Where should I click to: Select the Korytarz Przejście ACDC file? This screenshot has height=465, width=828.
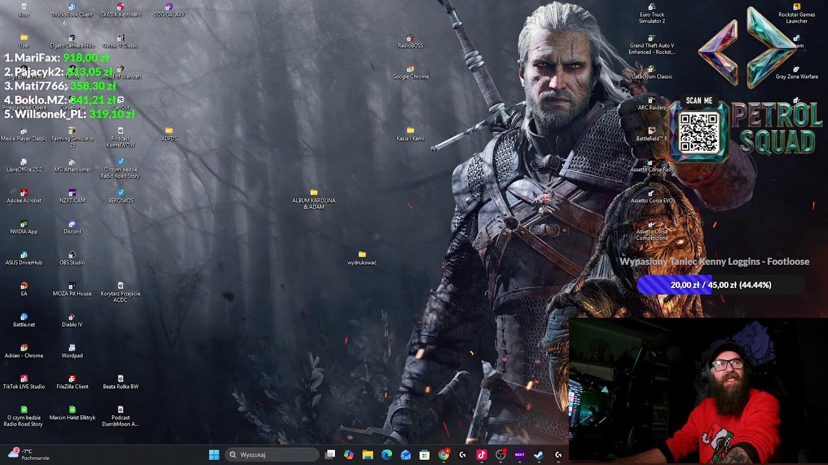pyautogui.click(x=120, y=292)
